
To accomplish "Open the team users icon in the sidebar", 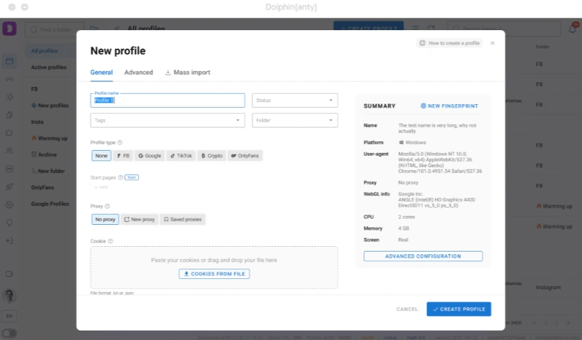I will click(x=10, y=151).
